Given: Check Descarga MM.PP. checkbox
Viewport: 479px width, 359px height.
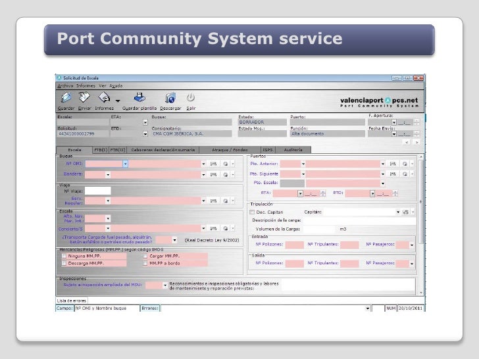Looking at the screenshot, I should [x=64, y=263].
